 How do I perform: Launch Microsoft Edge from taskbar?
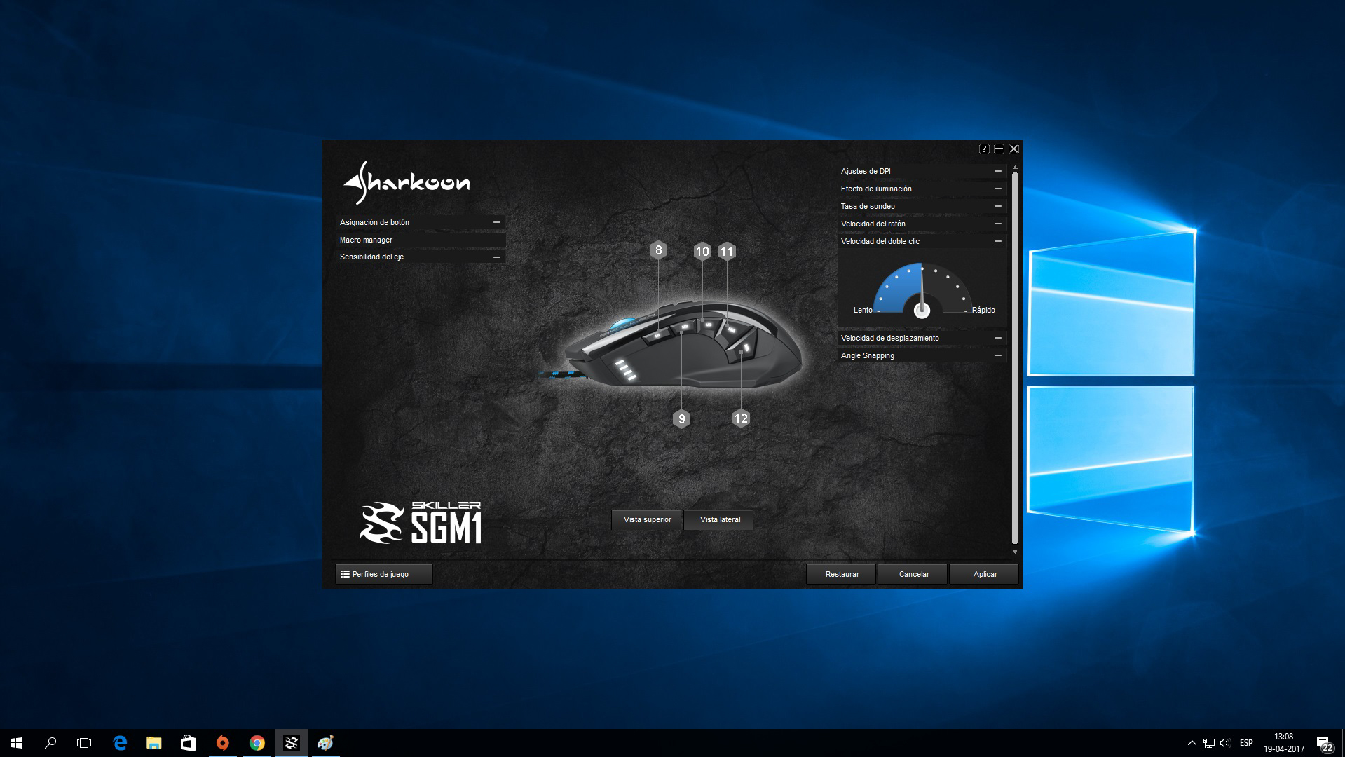tap(120, 743)
